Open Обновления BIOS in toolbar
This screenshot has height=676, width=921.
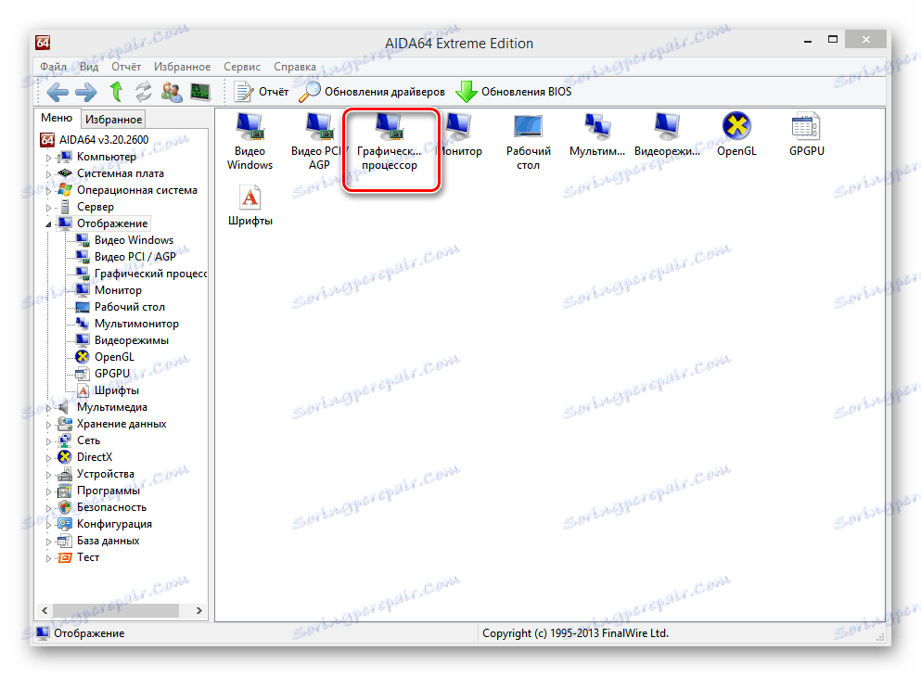click(x=514, y=92)
